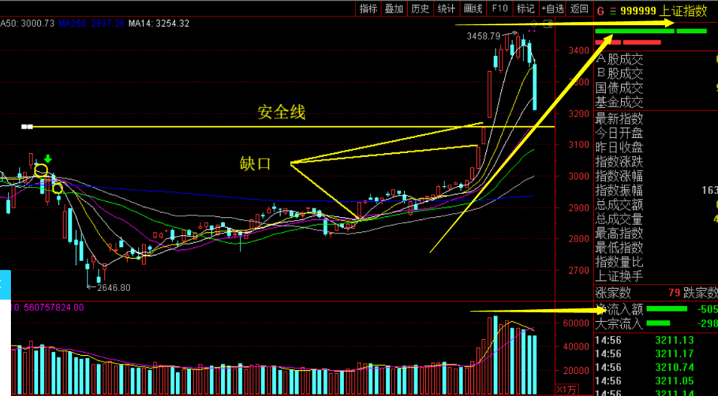
Task: Click the X1万 unit box
Action: (x=566, y=390)
